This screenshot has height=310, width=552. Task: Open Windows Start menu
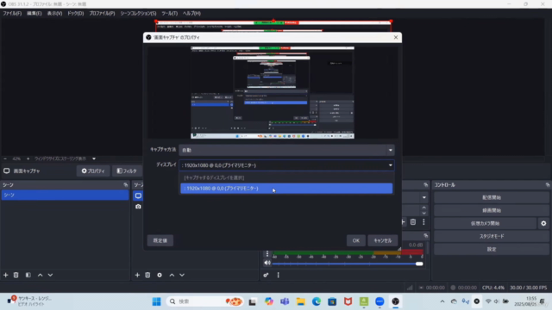(157, 301)
